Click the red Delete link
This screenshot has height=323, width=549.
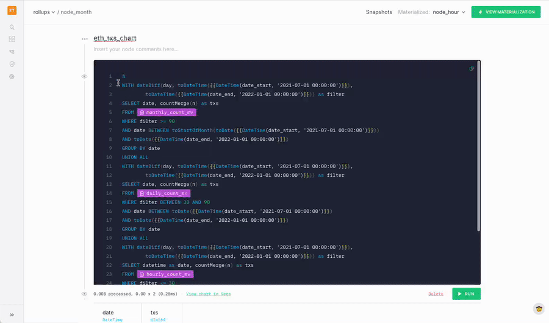pyautogui.click(x=436, y=294)
